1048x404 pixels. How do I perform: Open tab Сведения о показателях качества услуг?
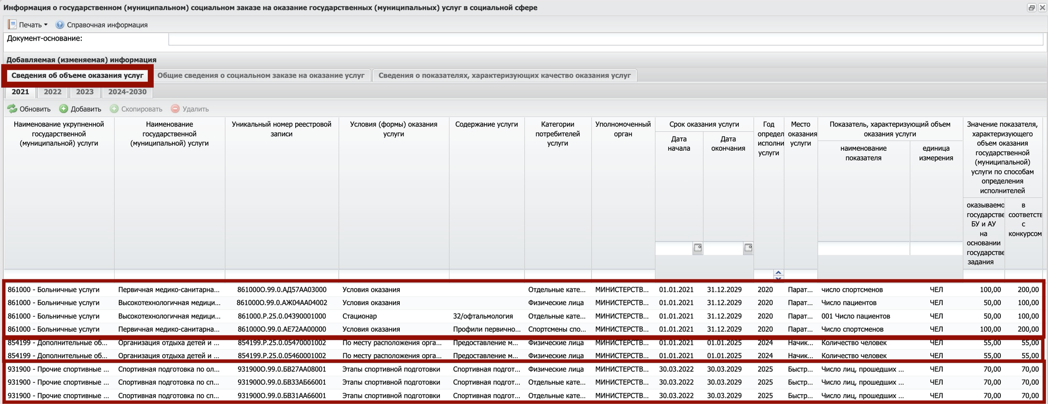tap(504, 75)
